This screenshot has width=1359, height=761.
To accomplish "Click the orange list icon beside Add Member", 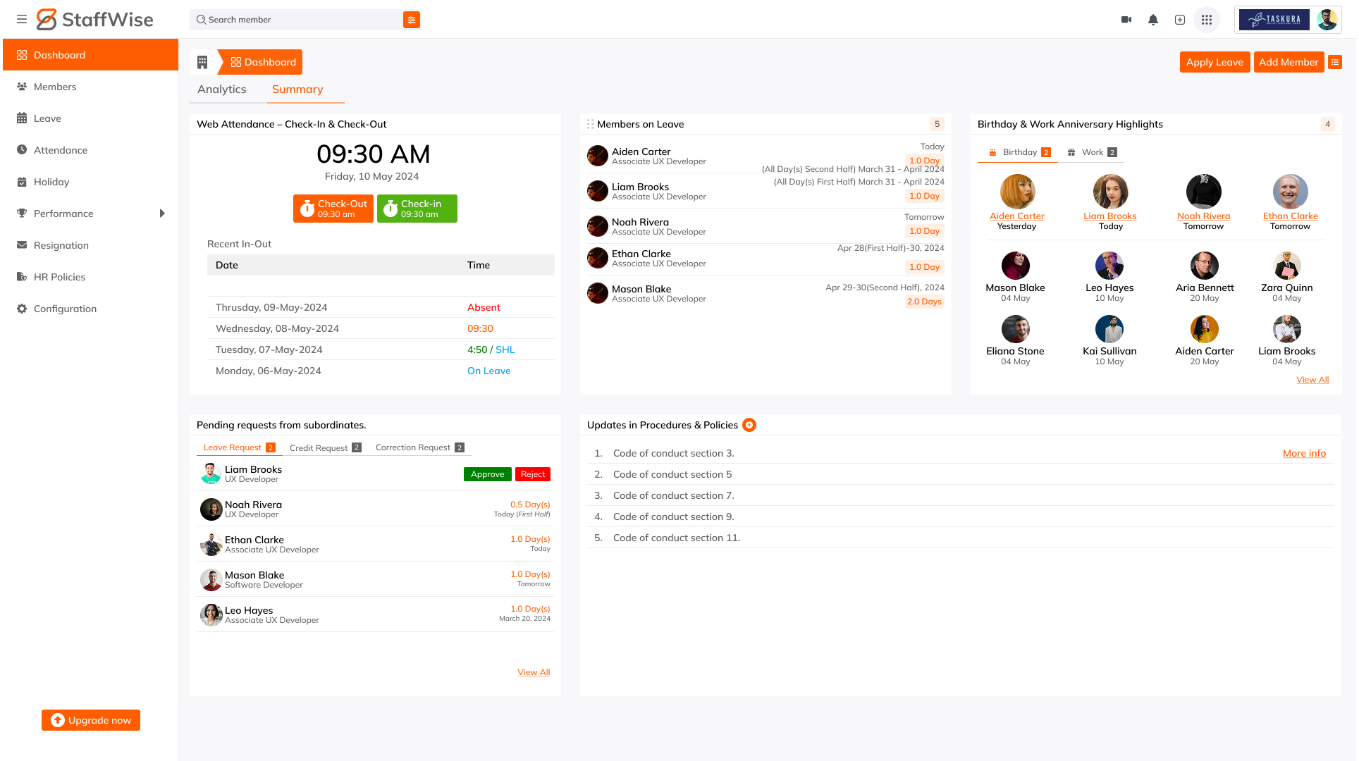I will pyautogui.click(x=1335, y=62).
